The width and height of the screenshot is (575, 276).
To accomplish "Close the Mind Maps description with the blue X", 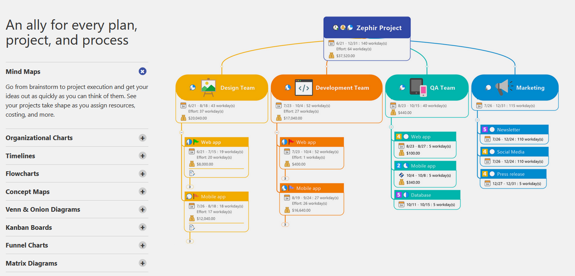I will click(143, 71).
